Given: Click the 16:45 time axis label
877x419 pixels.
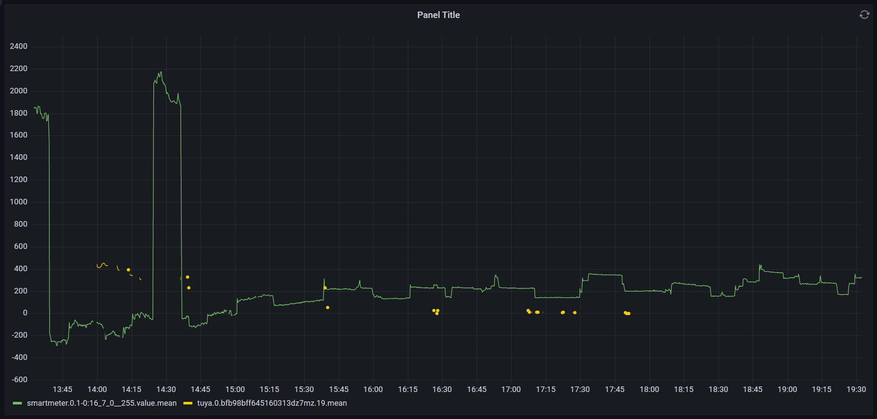Looking at the screenshot, I should point(477,389).
